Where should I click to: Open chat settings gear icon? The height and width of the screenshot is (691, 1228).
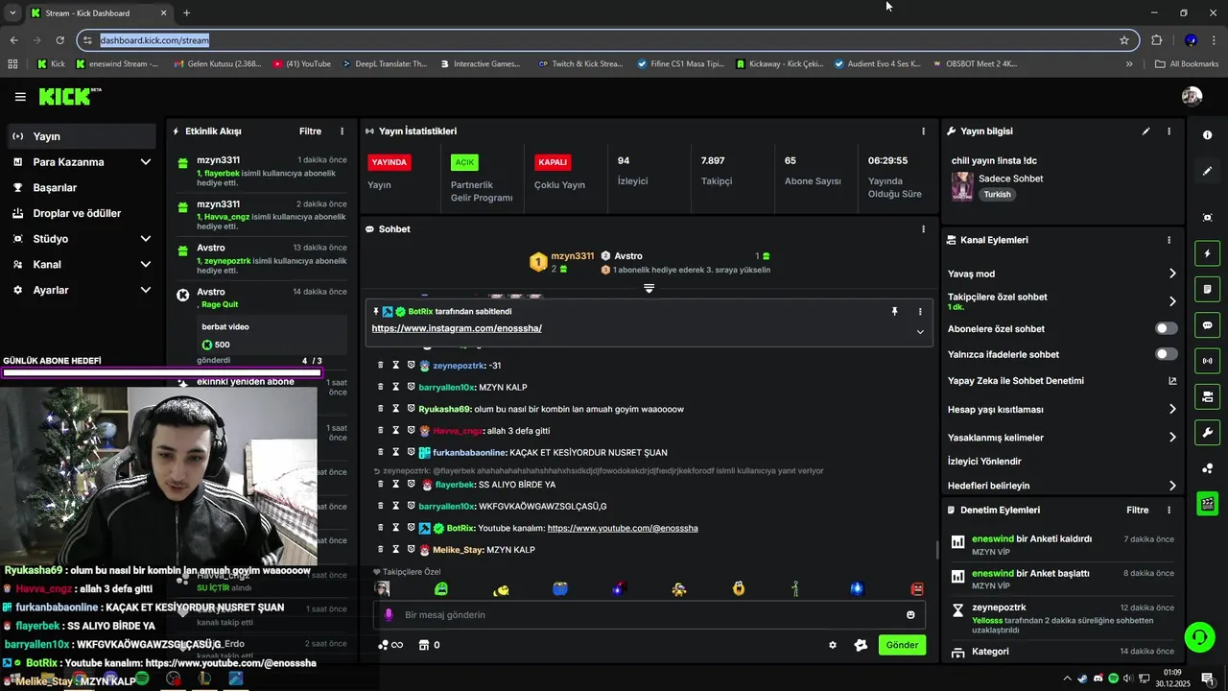(833, 645)
